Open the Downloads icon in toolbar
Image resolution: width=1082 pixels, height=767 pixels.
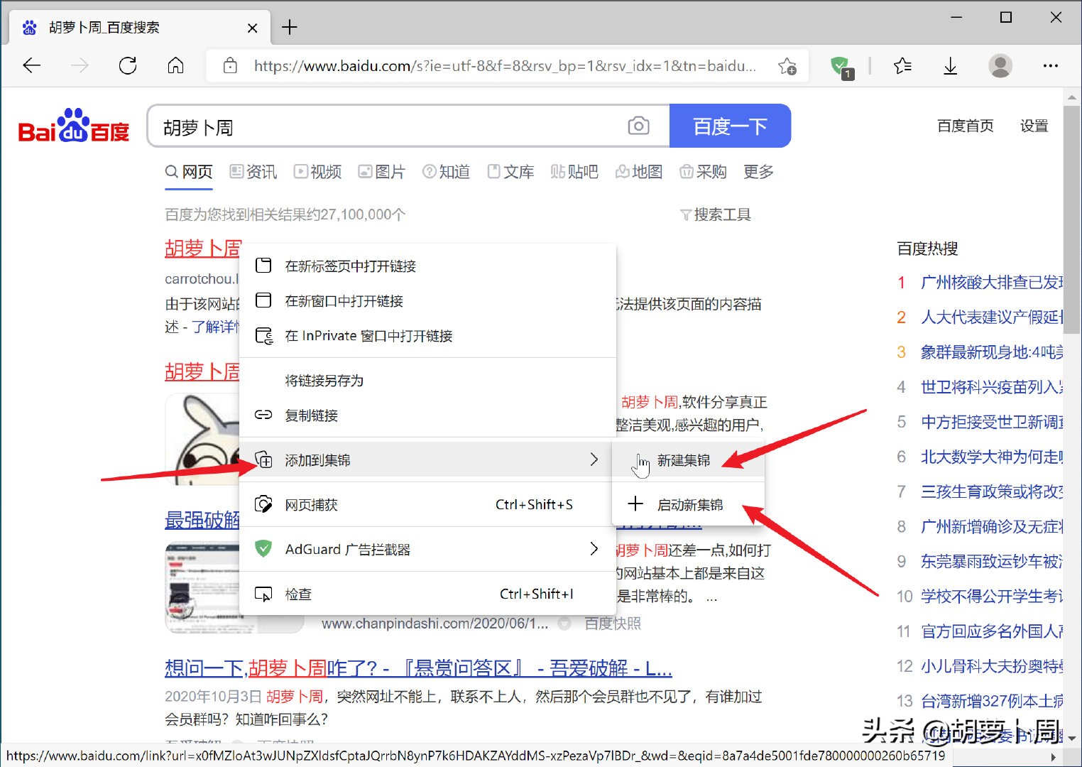pyautogui.click(x=950, y=65)
